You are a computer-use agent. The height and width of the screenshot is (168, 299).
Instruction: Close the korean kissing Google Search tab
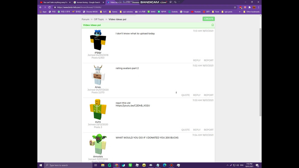pyautogui.click(x=103, y=2)
